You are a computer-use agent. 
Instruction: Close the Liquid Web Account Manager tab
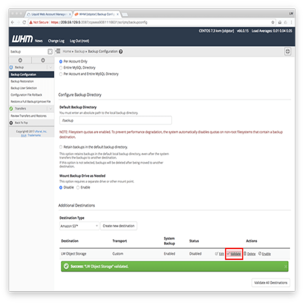point(70,14)
